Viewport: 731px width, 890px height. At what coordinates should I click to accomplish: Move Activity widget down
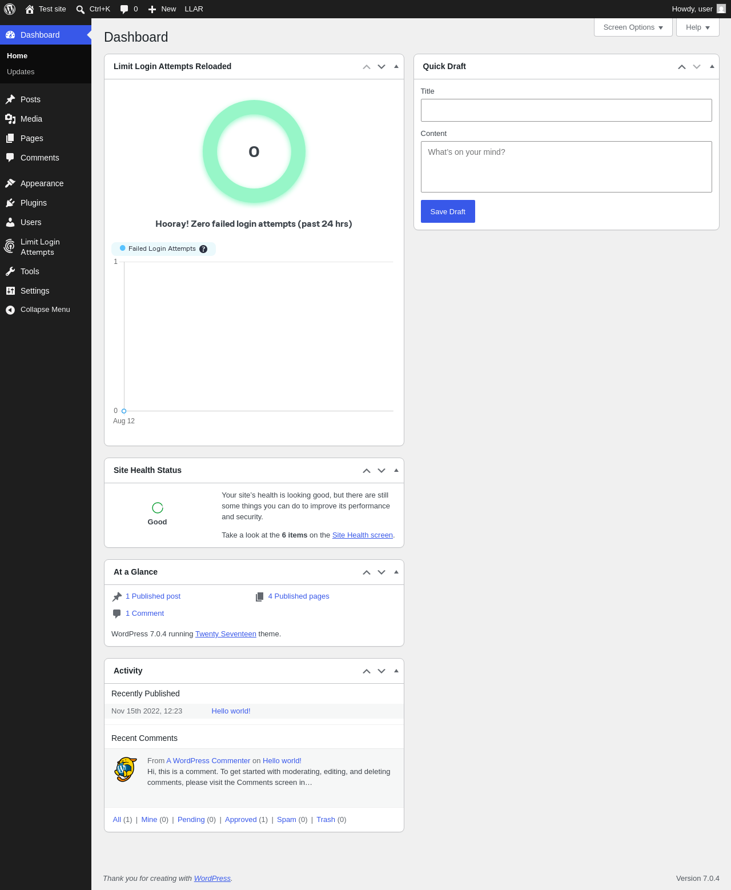pyautogui.click(x=381, y=671)
